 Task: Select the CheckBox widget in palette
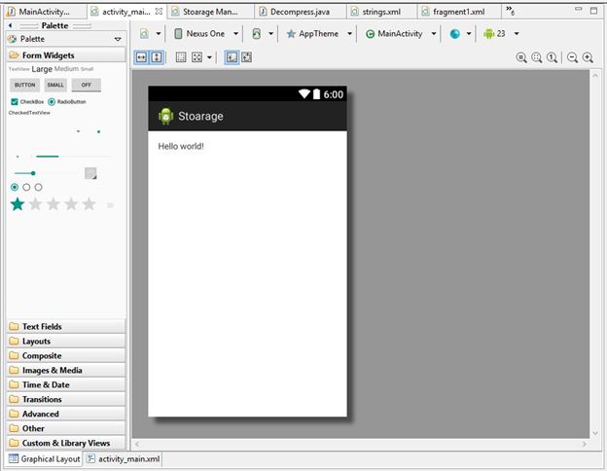click(x=27, y=102)
